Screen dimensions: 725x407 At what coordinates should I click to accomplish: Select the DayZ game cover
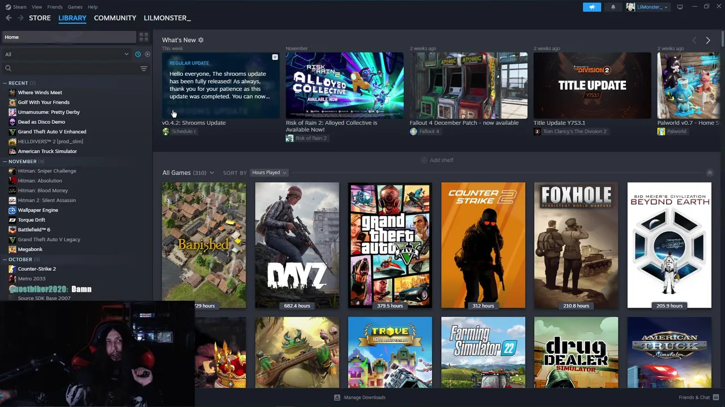click(297, 245)
